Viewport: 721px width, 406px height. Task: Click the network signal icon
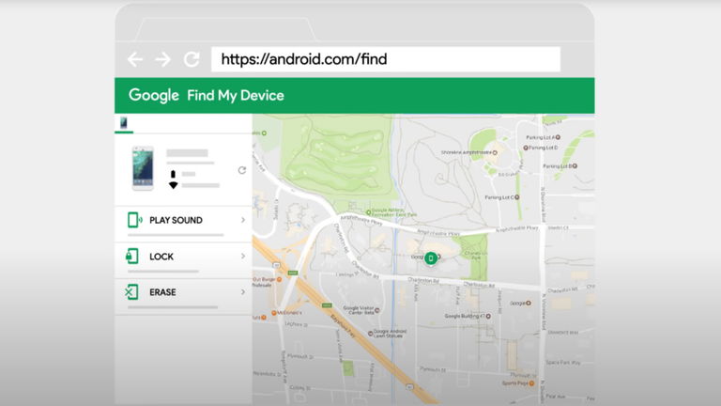173,185
